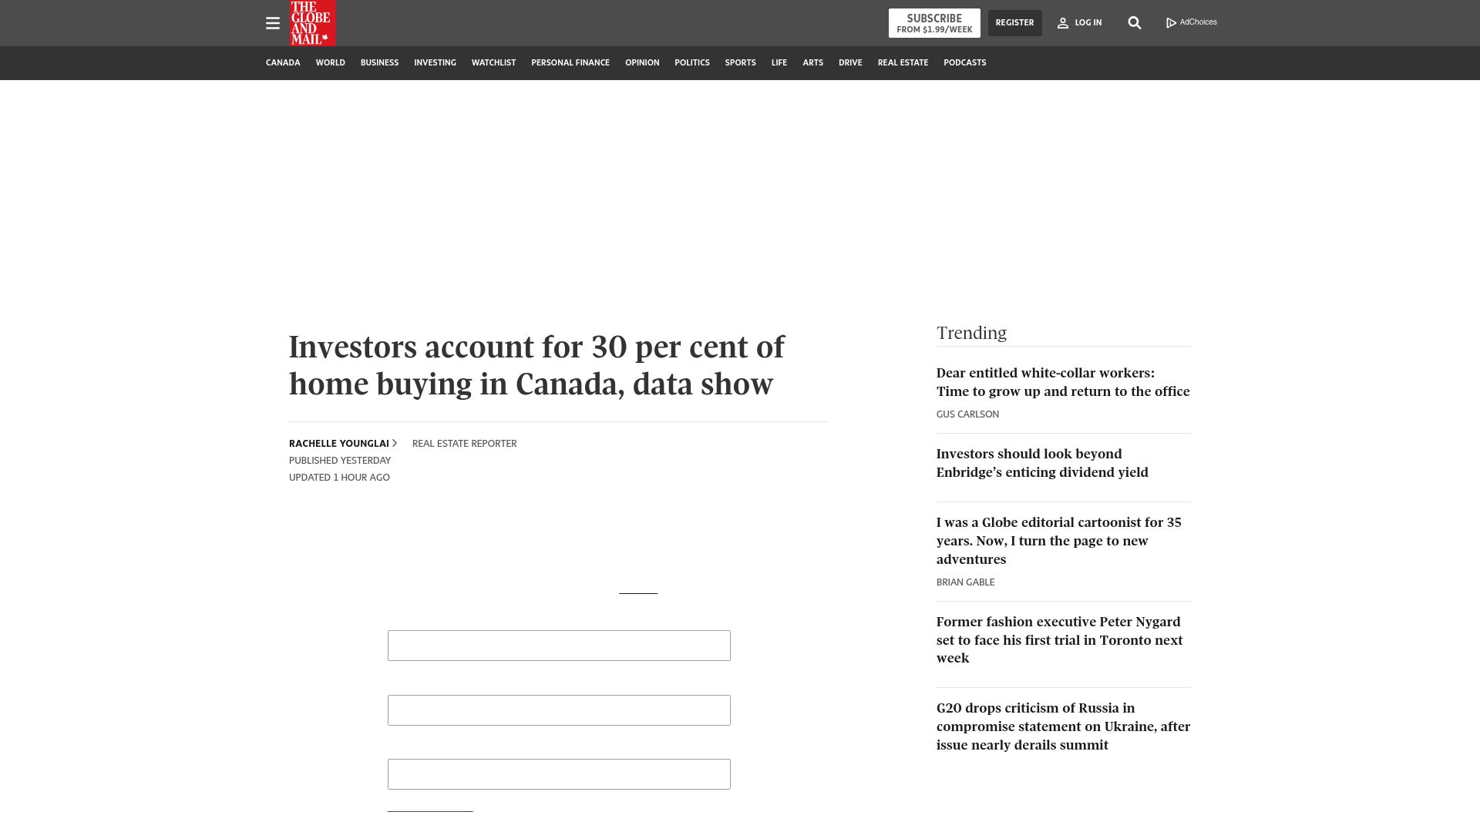Open trending article about entitled white-collar workers
This screenshot has width=1480, height=832.
tap(1063, 382)
